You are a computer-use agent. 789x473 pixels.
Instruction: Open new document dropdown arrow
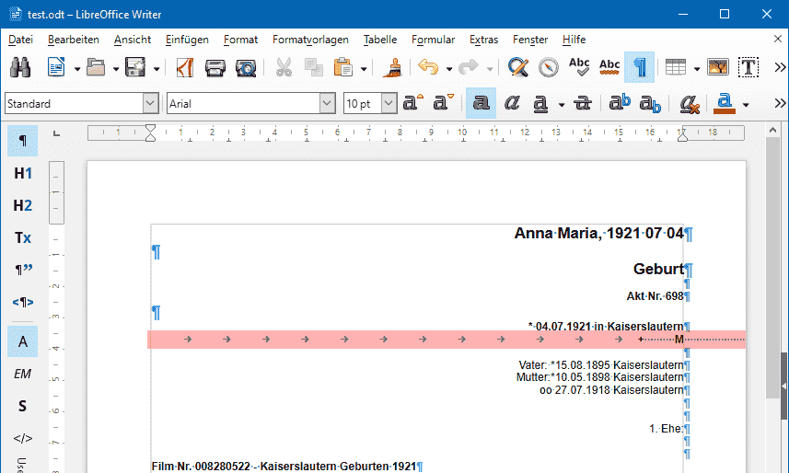coord(77,69)
